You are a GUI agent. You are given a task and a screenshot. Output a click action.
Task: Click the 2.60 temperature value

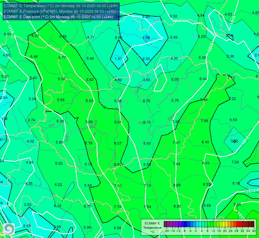[146, 16]
